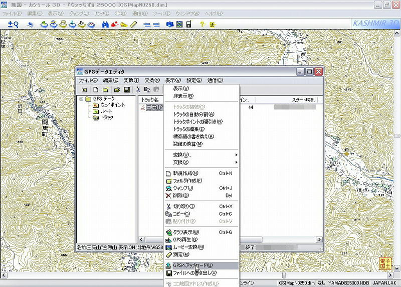The image size is (401, 287).
Task: Expand the 変換(V).. submenu arrow
Action: click(236, 155)
